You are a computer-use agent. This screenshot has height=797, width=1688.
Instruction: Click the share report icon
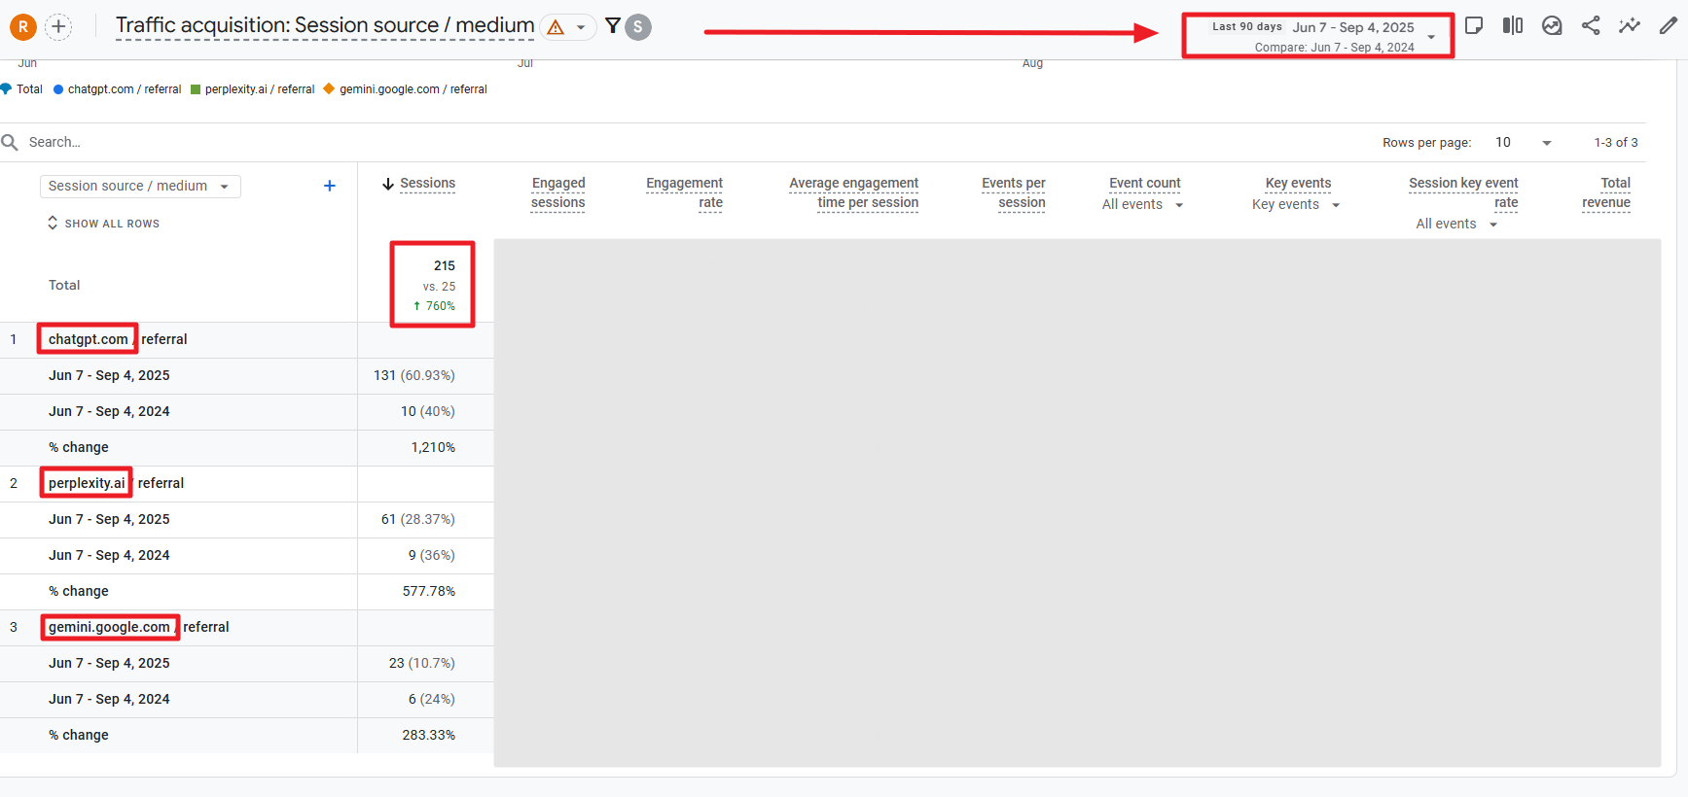click(x=1591, y=26)
